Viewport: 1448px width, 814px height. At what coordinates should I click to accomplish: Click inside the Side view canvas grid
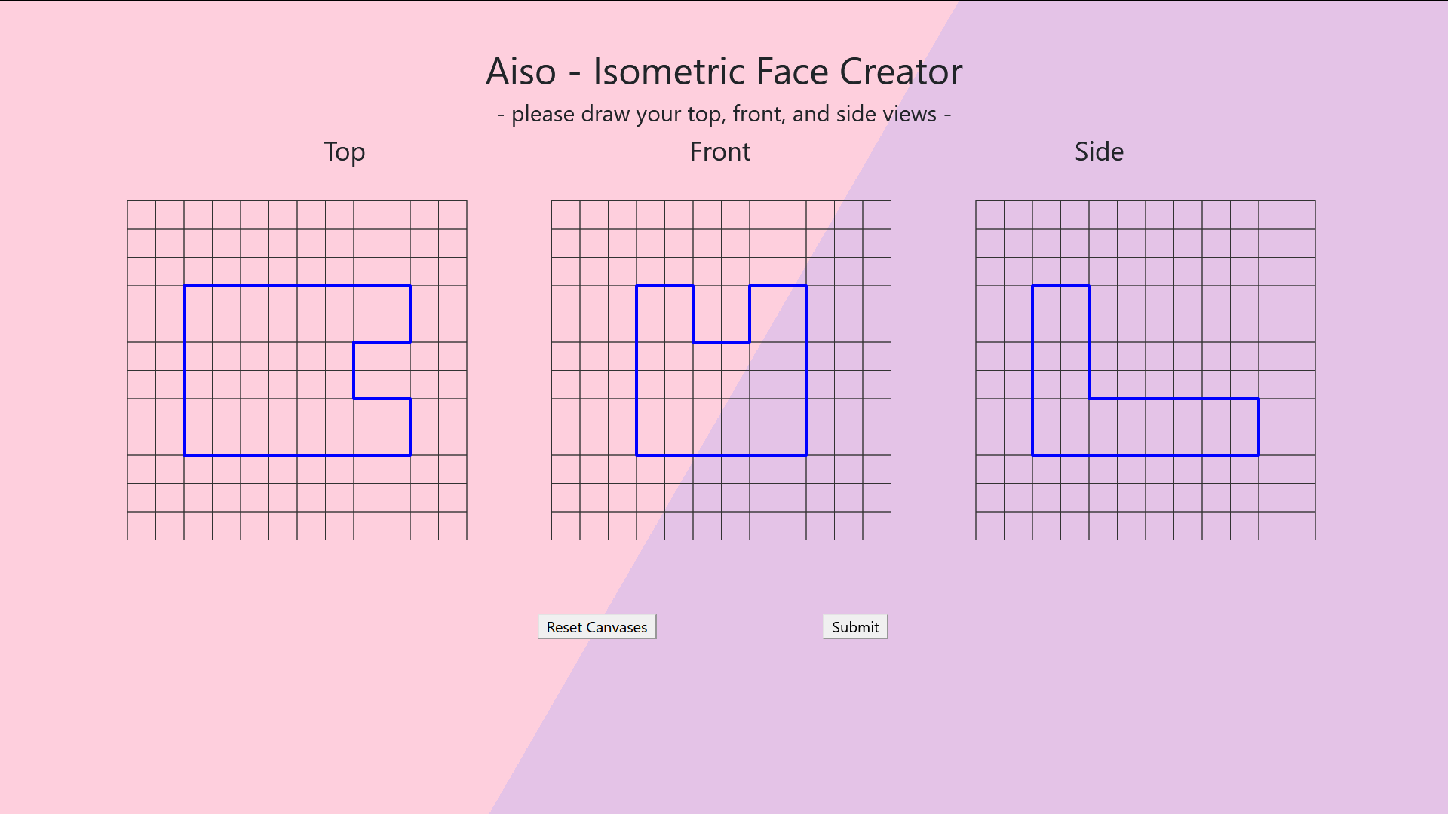point(1146,370)
